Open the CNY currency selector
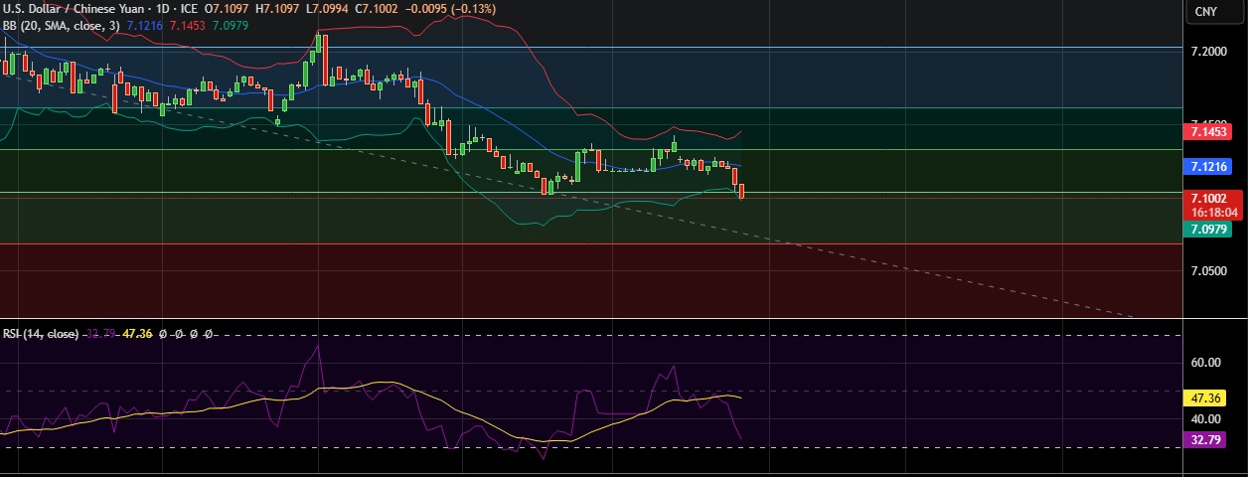 tap(1206, 12)
